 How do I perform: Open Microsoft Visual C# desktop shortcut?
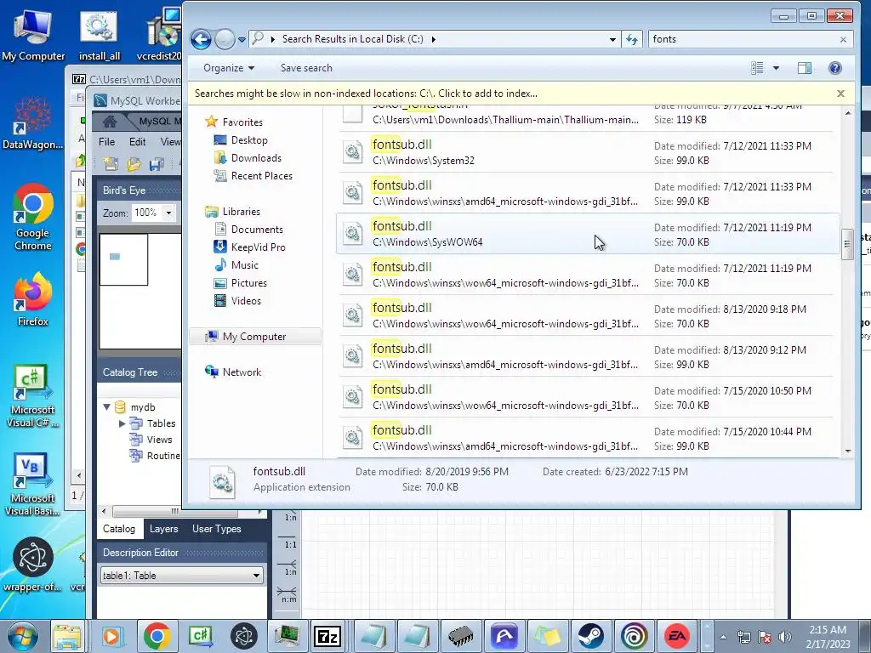tap(33, 395)
